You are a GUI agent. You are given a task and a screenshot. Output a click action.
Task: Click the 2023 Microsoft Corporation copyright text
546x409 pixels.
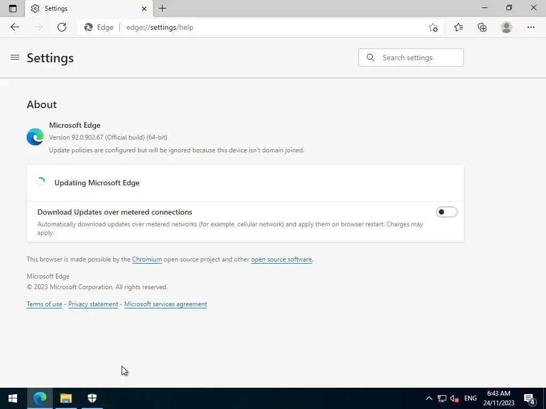[x=97, y=287]
